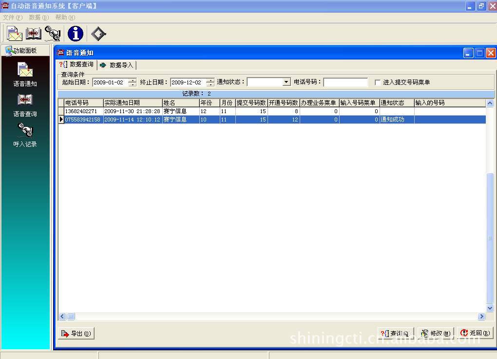Open the blue info toolbar icon
The height and width of the screenshot is (359, 497).
(x=76, y=34)
